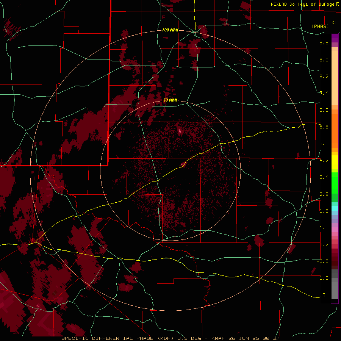Click the -0.5 legend value
This screenshot has width=341, height=341.
[x=322, y=261]
